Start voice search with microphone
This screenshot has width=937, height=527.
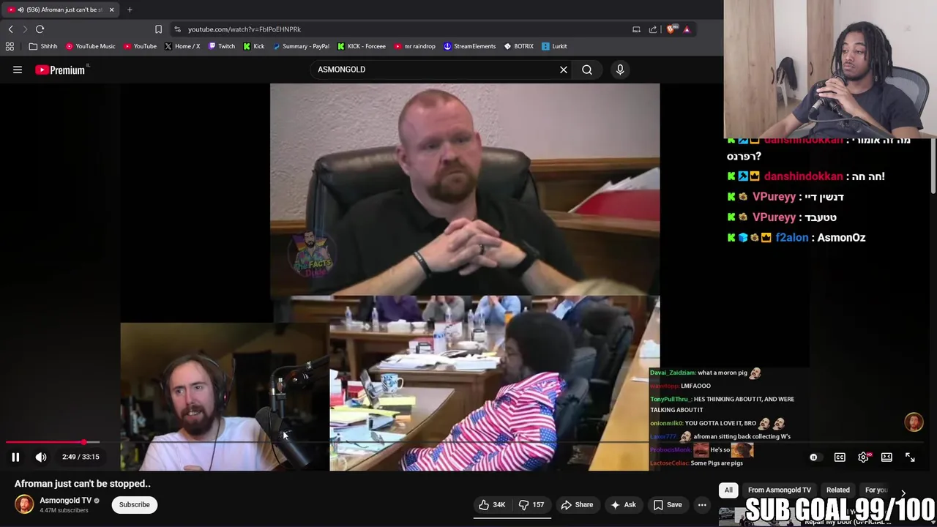tap(620, 70)
